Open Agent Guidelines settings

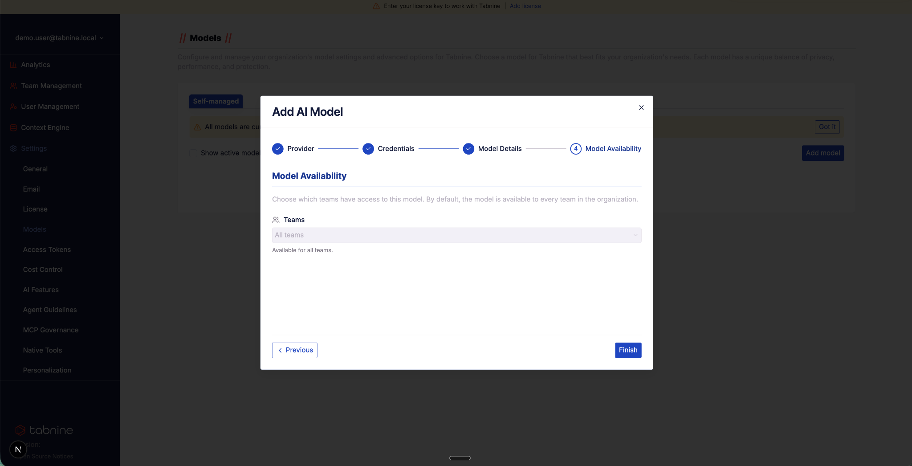pos(50,310)
